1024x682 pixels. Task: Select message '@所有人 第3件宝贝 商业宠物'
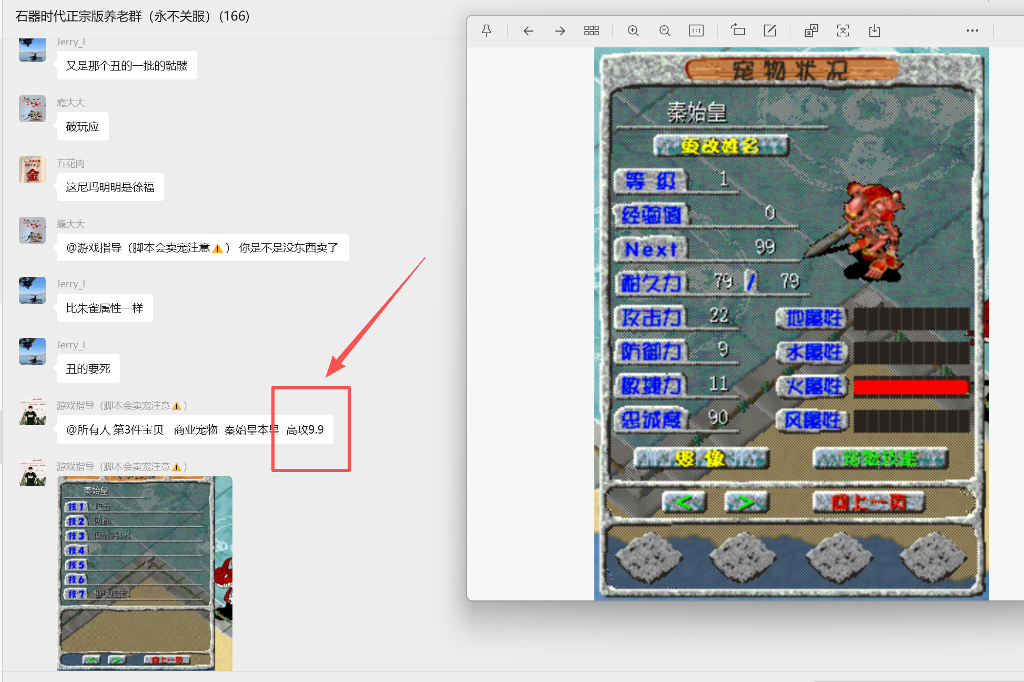pos(195,429)
